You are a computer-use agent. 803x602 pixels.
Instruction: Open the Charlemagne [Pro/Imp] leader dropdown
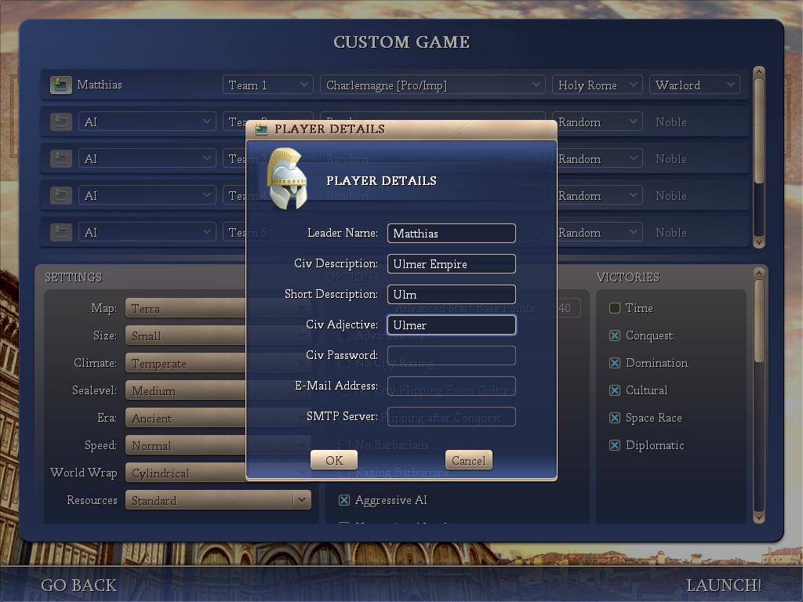pos(432,85)
